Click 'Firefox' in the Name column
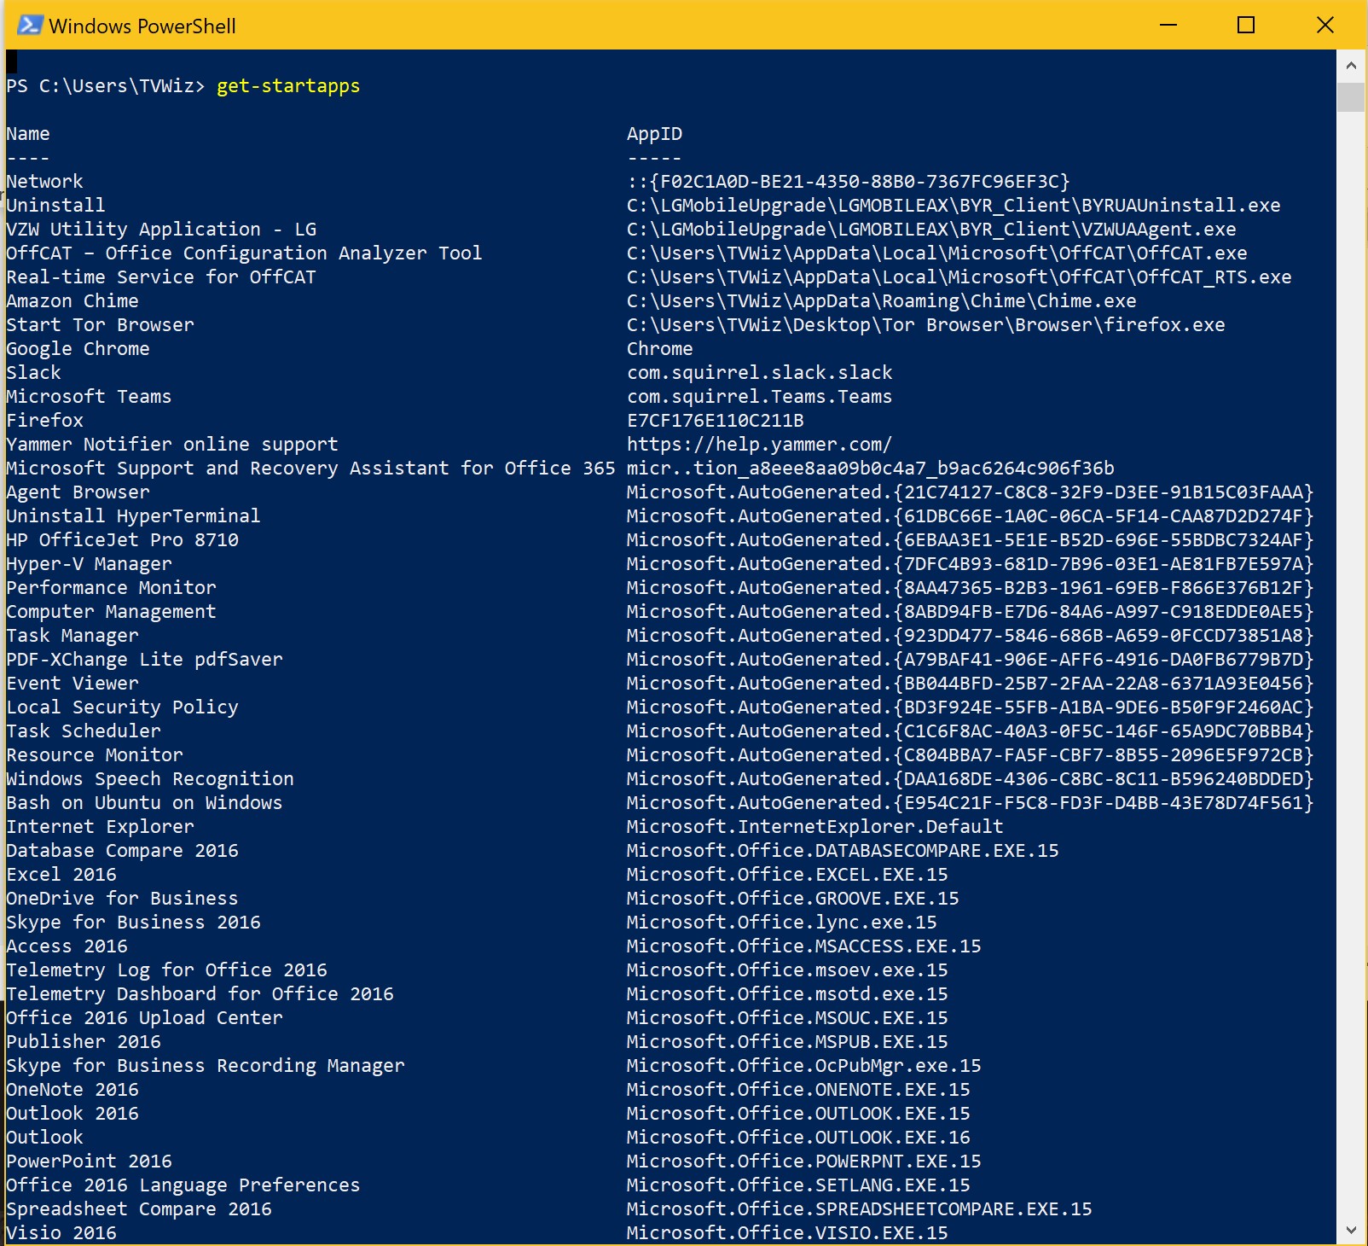Viewport: 1368px width, 1246px height. (x=45, y=421)
